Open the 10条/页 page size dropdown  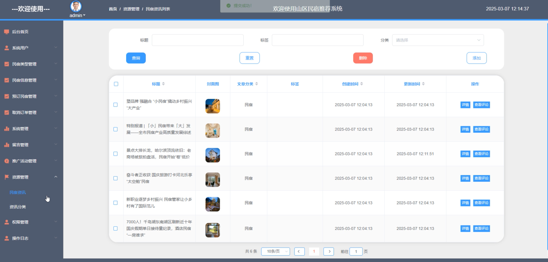point(275,251)
